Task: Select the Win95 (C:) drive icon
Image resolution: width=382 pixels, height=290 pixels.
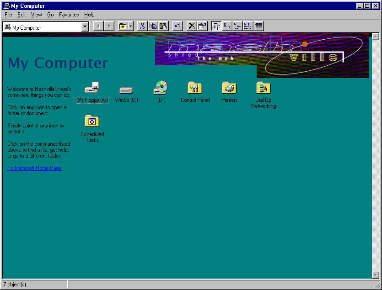Action: [126, 90]
